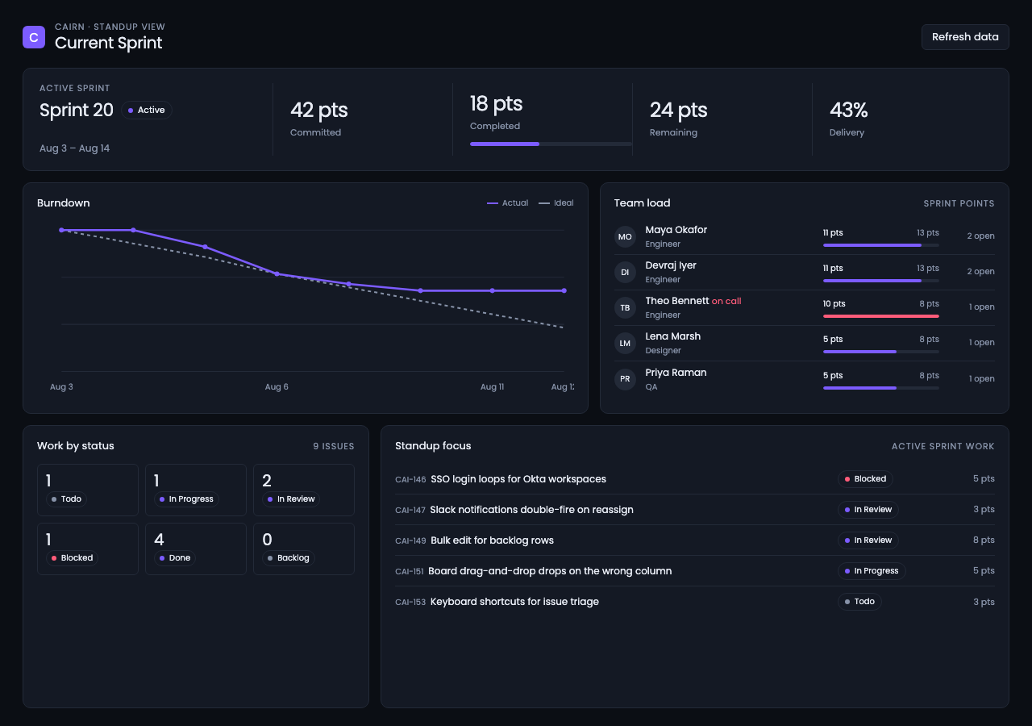
Task: Click the "Priya Raman" name
Action: pos(676,373)
